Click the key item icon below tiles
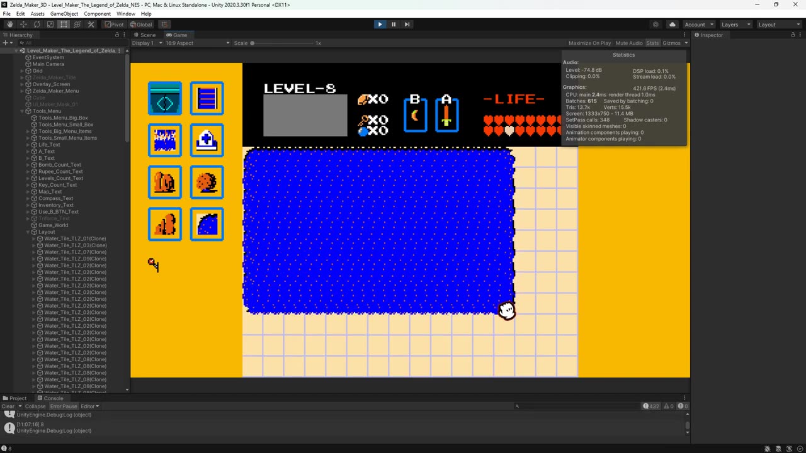This screenshot has height=453, width=806. tap(154, 265)
